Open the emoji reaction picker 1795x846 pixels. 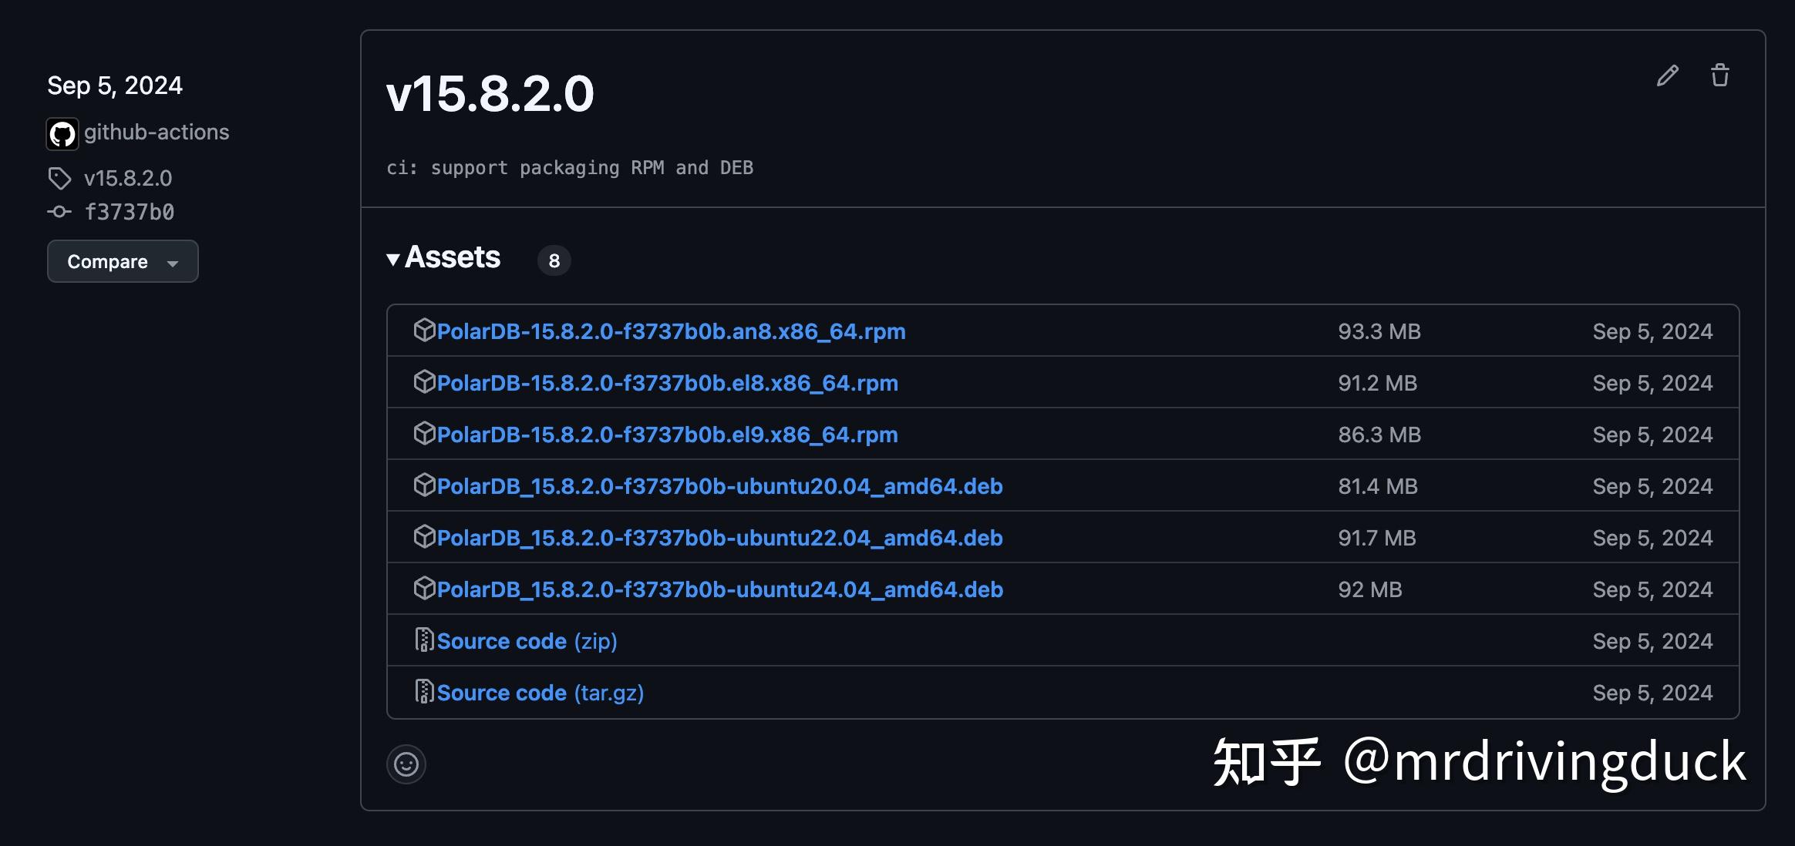coord(406,764)
